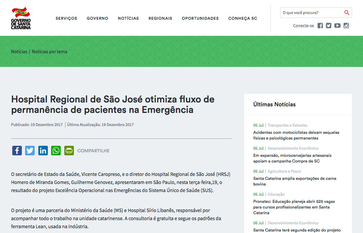Screen dimensions: 363x233
Task: Open news about Acidentes com motociclistas
Action: (x=296, y=135)
